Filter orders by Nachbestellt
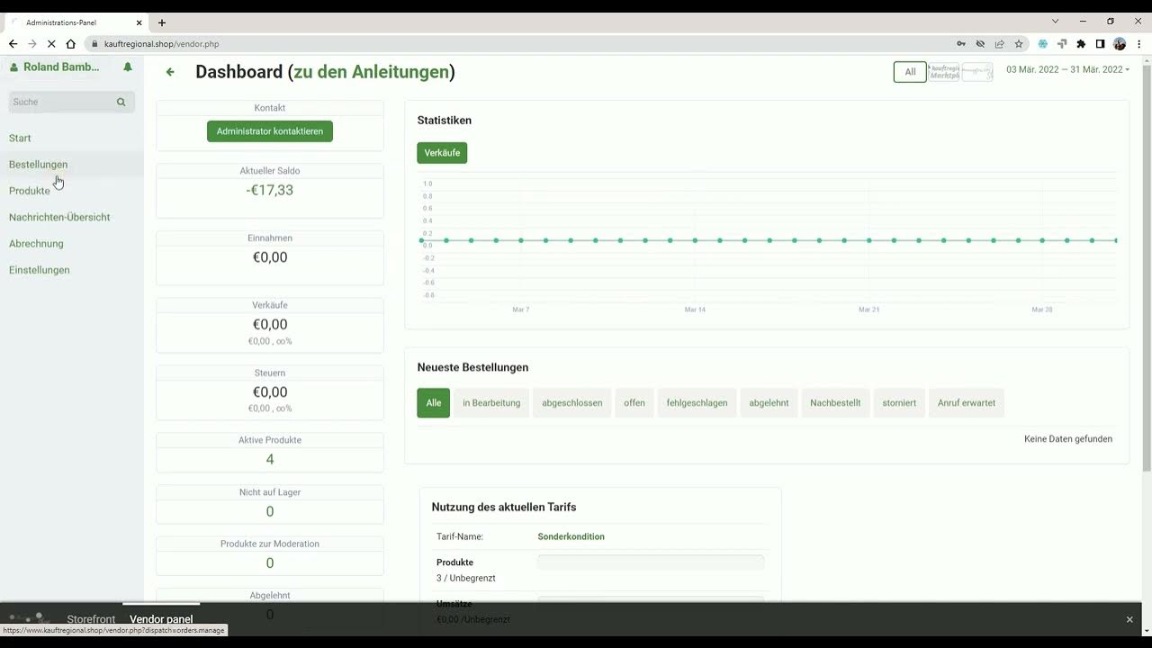The width and height of the screenshot is (1152, 648). (x=835, y=402)
